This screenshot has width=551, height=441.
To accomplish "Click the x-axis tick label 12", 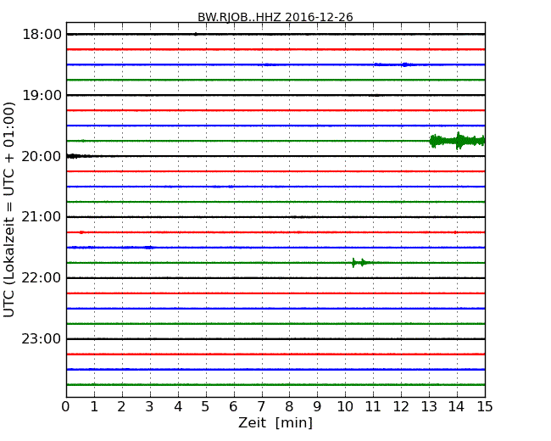I will pos(401,407).
